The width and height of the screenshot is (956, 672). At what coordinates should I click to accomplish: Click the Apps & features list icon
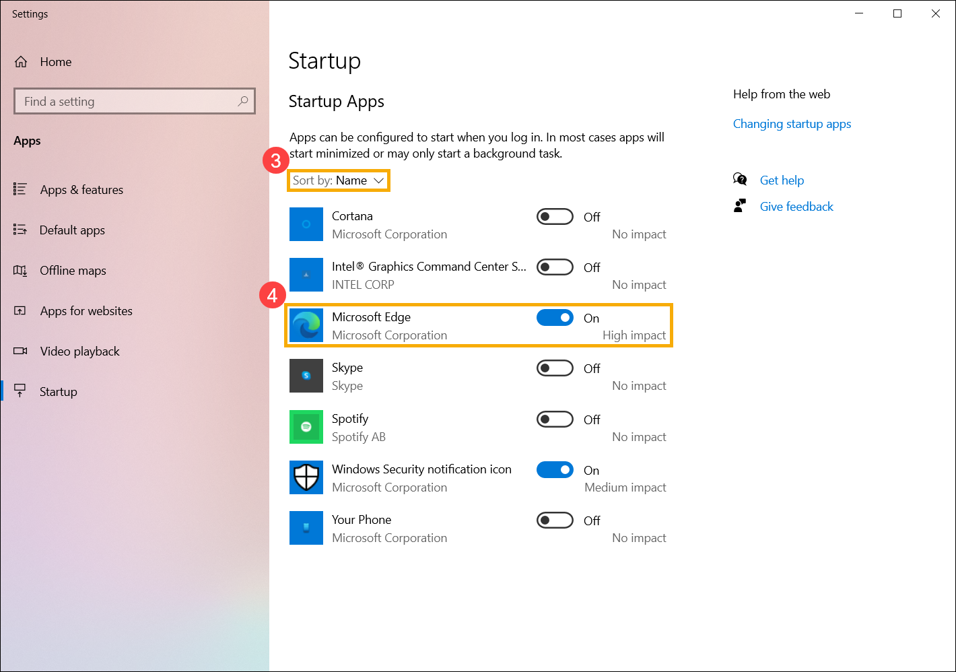20,189
